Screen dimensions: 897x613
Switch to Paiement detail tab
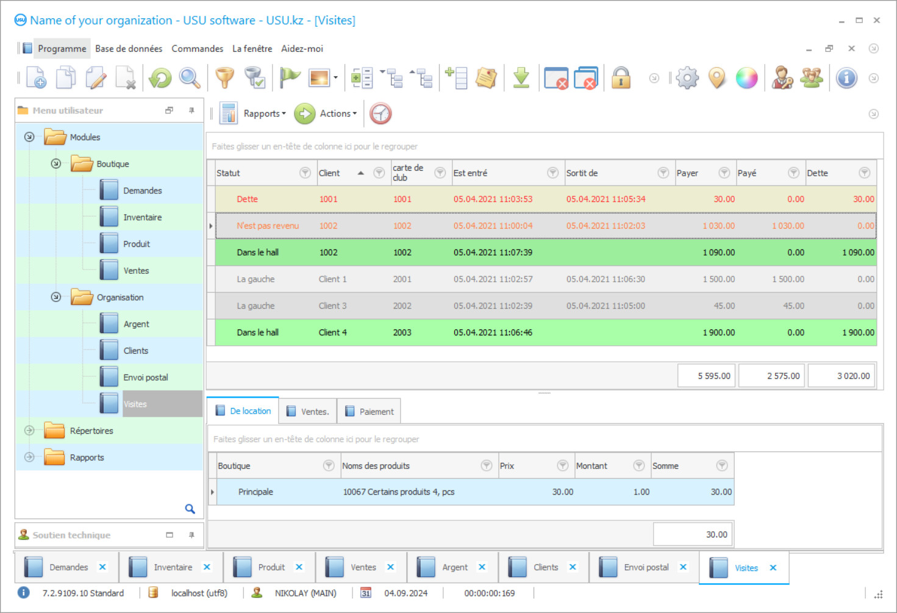pos(370,412)
